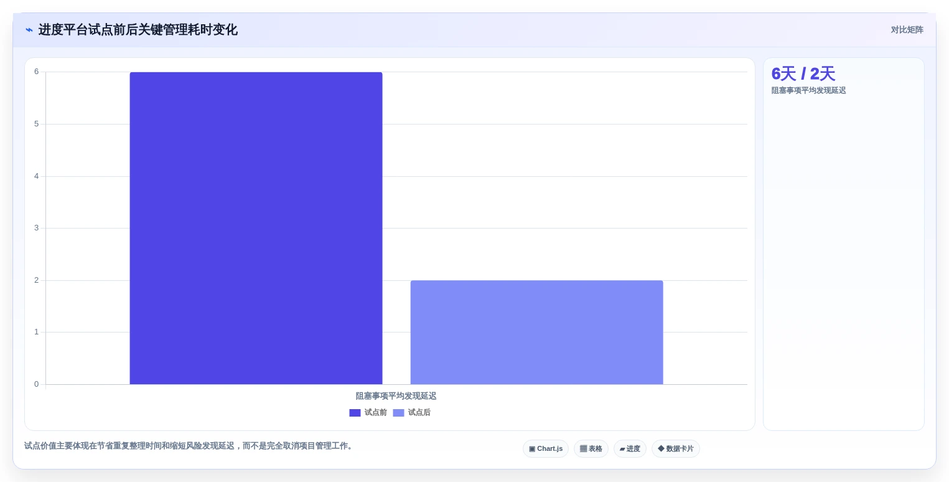The image size is (949, 482).
Task: Click the bar icon in 进度 chip
Action: (622, 449)
